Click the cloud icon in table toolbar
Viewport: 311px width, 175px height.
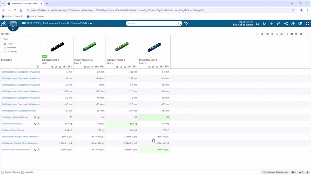click(x=281, y=34)
